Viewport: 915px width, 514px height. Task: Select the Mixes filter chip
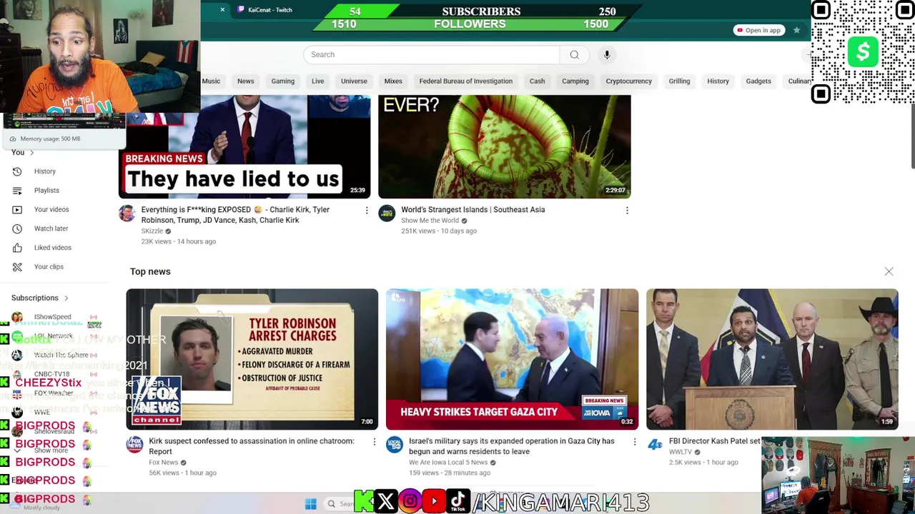[393, 81]
